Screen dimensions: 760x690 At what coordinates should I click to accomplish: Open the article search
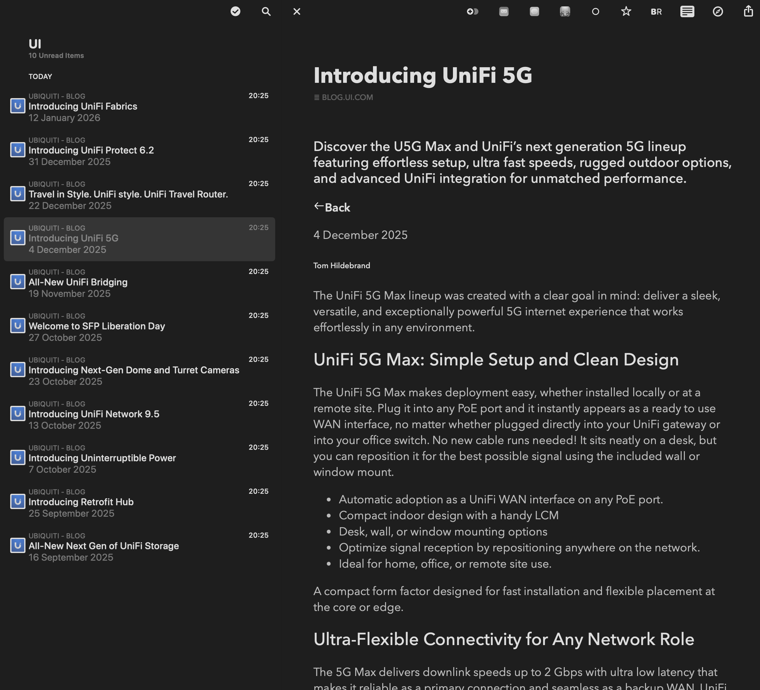(x=266, y=11)
